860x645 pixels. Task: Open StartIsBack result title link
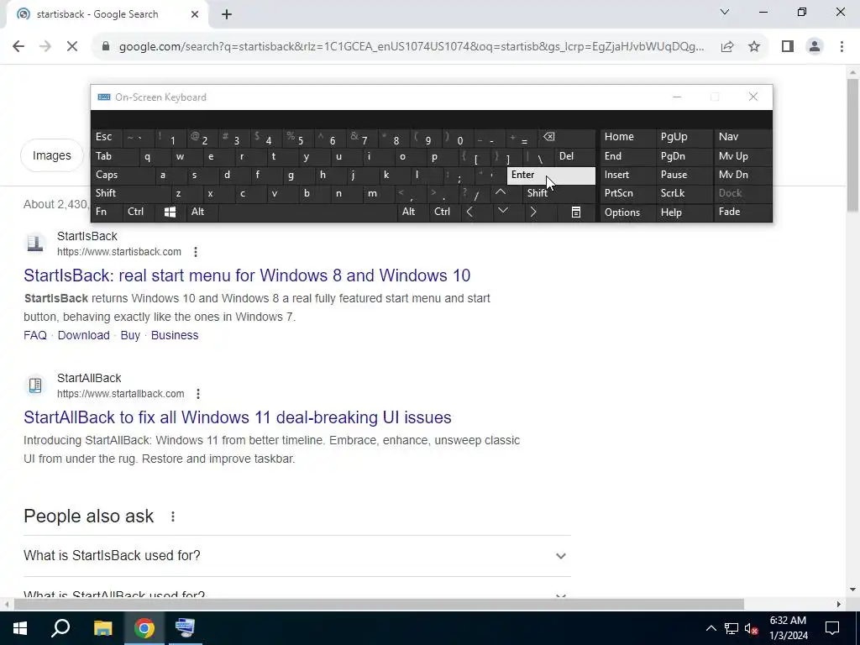[247, 275]
